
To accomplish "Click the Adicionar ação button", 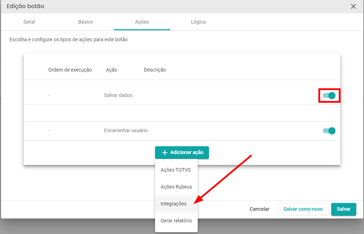I will tap(182, 153).
